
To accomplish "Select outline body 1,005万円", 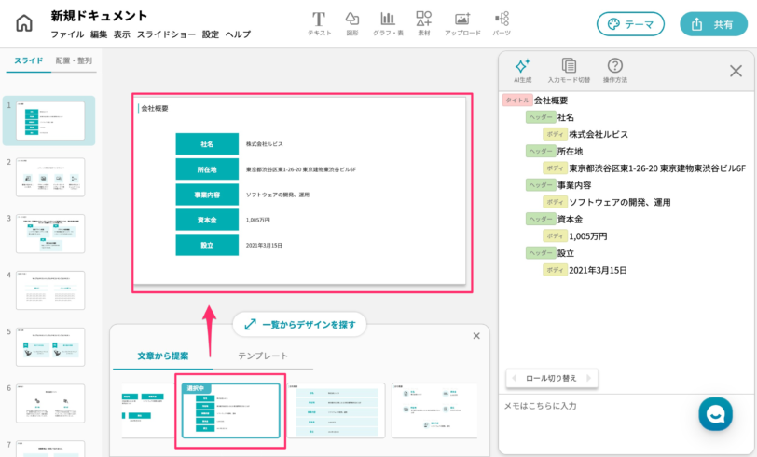I will coord(587,236).
